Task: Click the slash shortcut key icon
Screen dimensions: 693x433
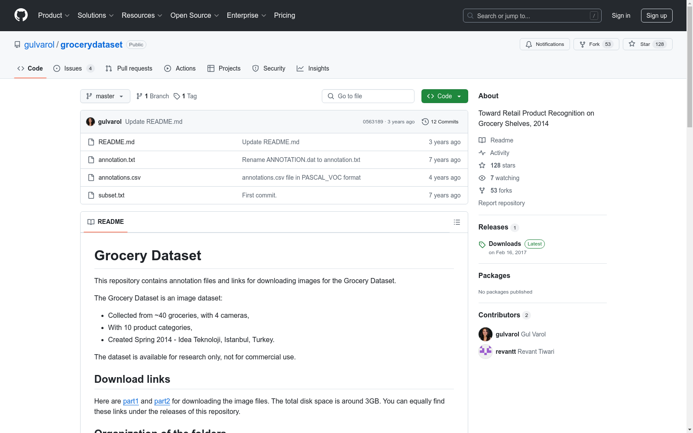Action: [x=594, y=16]
